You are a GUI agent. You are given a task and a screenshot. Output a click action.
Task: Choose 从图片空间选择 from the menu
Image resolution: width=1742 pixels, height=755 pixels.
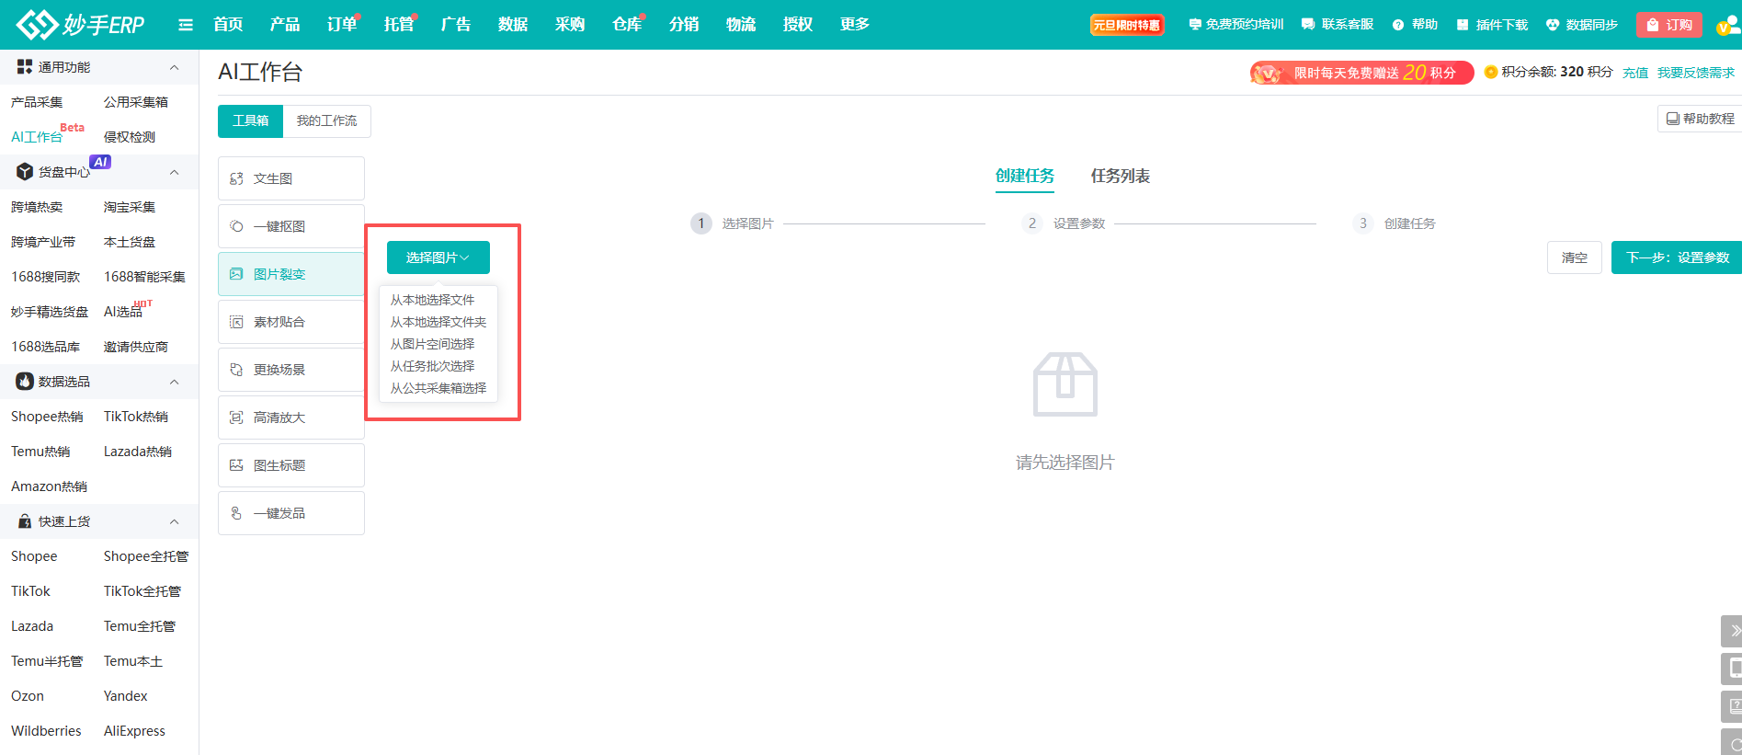(432, 344)
